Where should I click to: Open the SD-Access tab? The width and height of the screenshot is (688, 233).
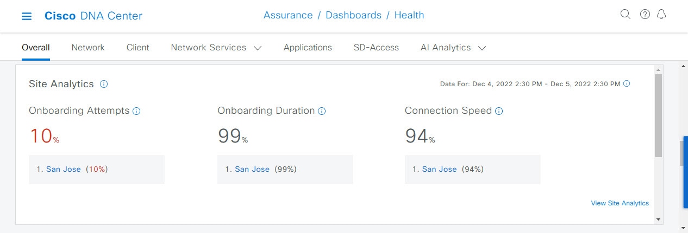click(376, 48)
